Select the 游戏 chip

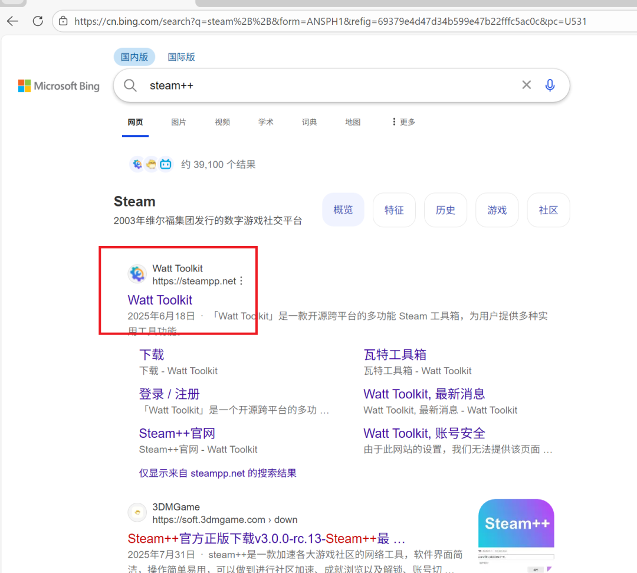point(497,209)
